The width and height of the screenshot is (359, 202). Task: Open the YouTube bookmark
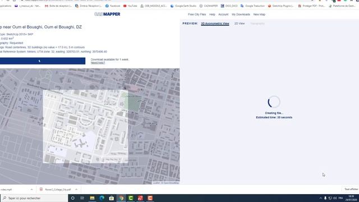(130, 6)
